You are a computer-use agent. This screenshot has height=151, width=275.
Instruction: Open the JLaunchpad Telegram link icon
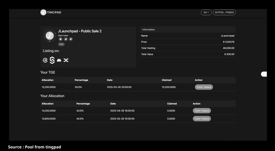[66, 39]
